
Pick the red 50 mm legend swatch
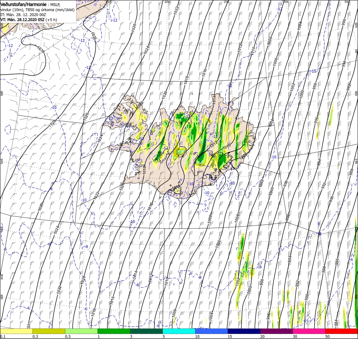click(x=342, y=331)
